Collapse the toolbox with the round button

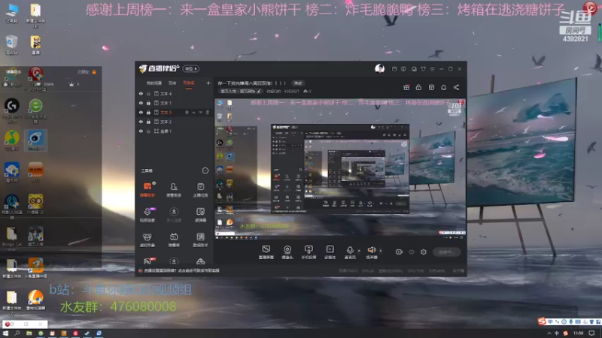205,171
